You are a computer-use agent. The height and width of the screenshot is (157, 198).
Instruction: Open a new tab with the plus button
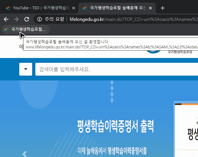(163, 8)
